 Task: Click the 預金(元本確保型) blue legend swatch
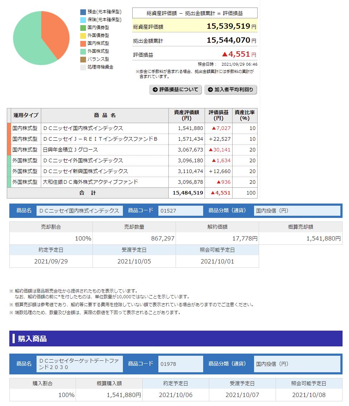pos(83,12)
